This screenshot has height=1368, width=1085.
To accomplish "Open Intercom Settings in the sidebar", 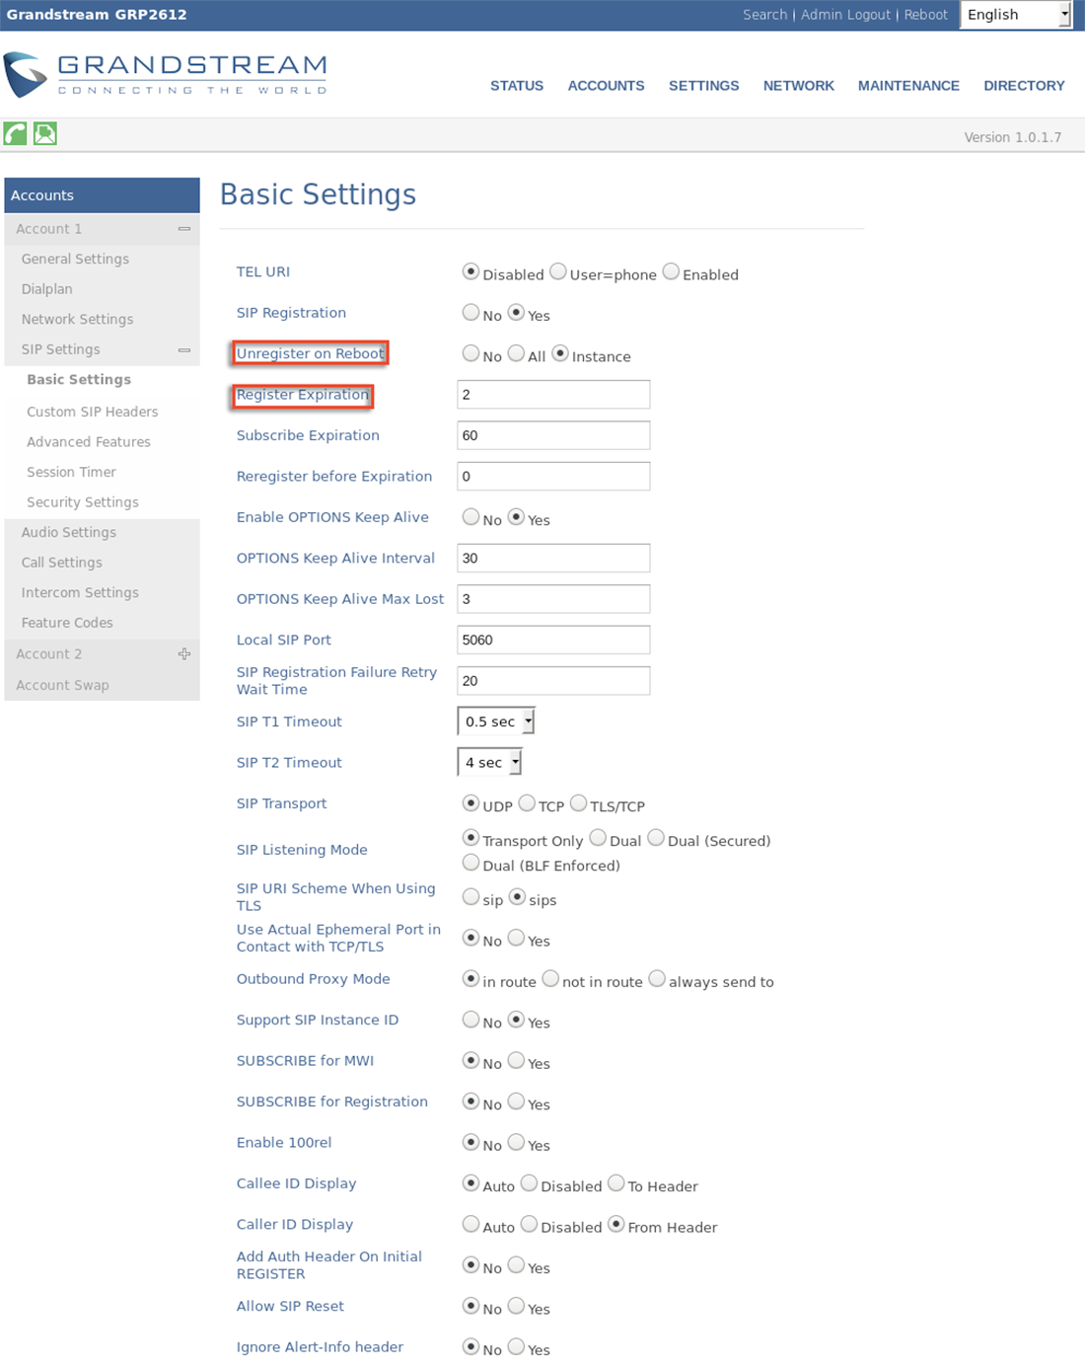I will click(80, 593).
